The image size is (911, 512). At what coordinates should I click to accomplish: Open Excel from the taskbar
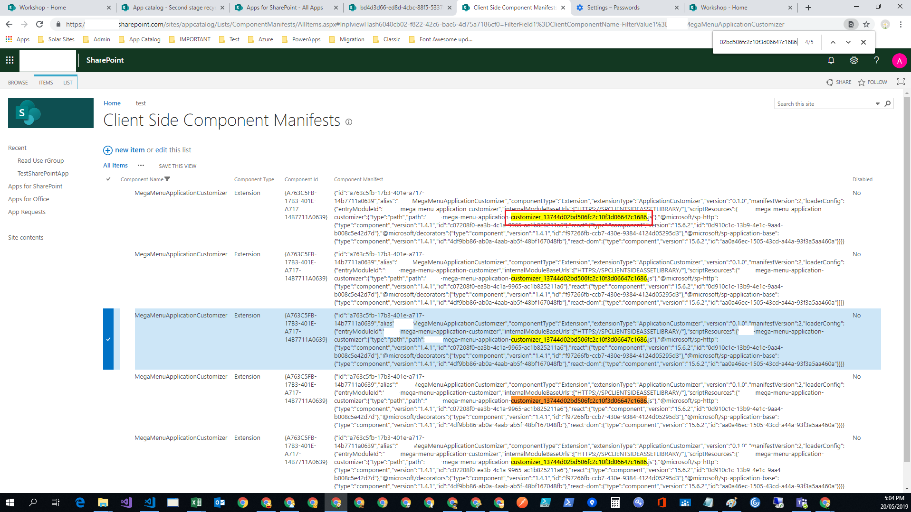point(196,503)
